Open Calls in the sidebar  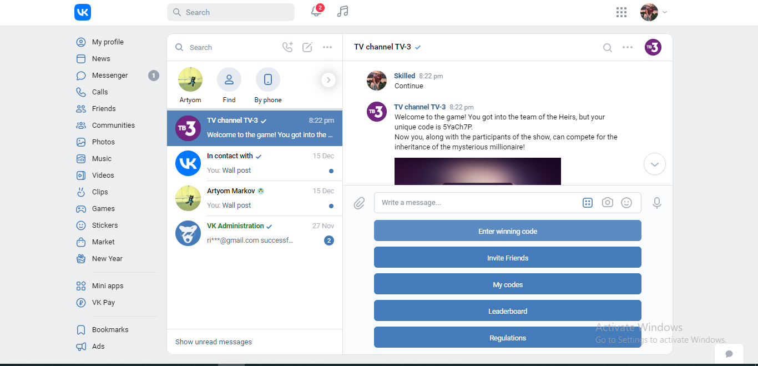[100, 92]
